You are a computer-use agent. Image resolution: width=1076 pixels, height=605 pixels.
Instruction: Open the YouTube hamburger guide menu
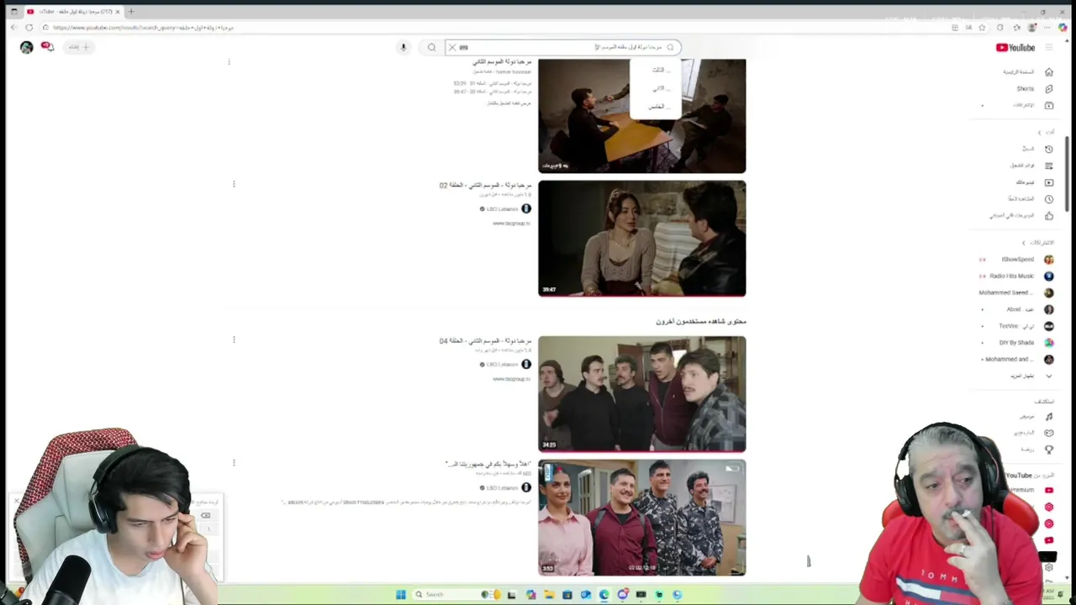pyautogui.click(x=1048, y=47)
